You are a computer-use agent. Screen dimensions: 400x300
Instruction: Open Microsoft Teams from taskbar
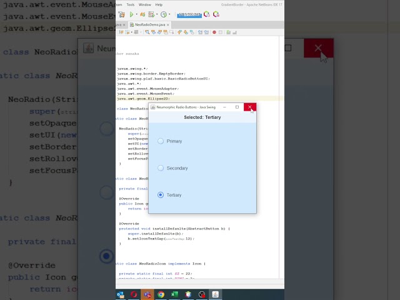pos(147,294)
